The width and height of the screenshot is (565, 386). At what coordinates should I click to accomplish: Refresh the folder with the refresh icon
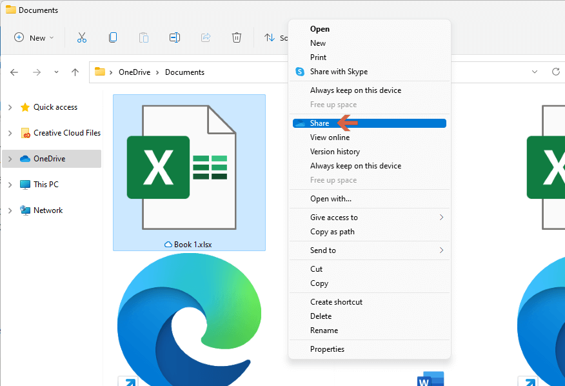click(x=556, y=72)
